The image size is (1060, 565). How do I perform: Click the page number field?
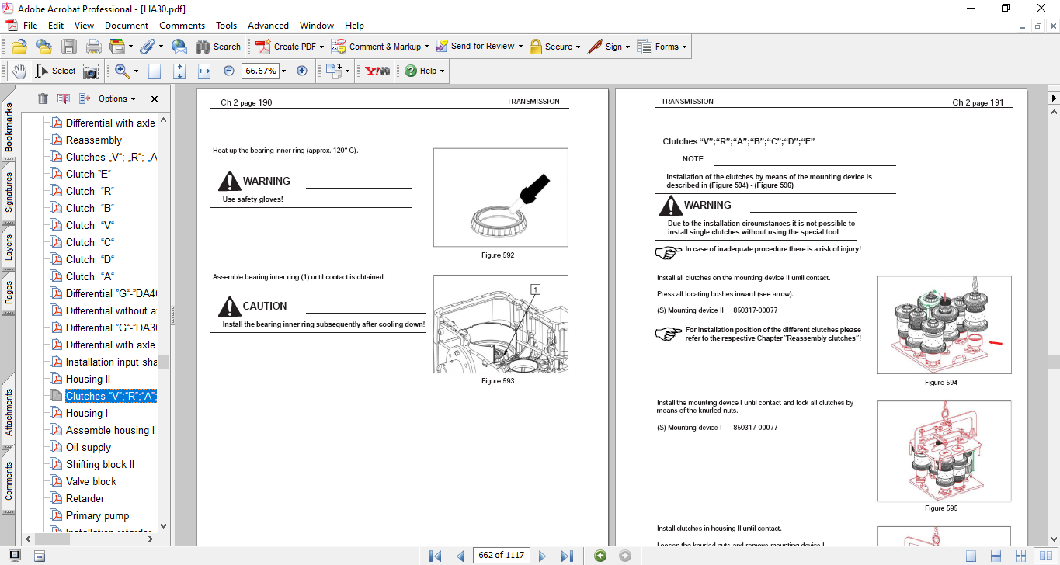tap(501, 556)
